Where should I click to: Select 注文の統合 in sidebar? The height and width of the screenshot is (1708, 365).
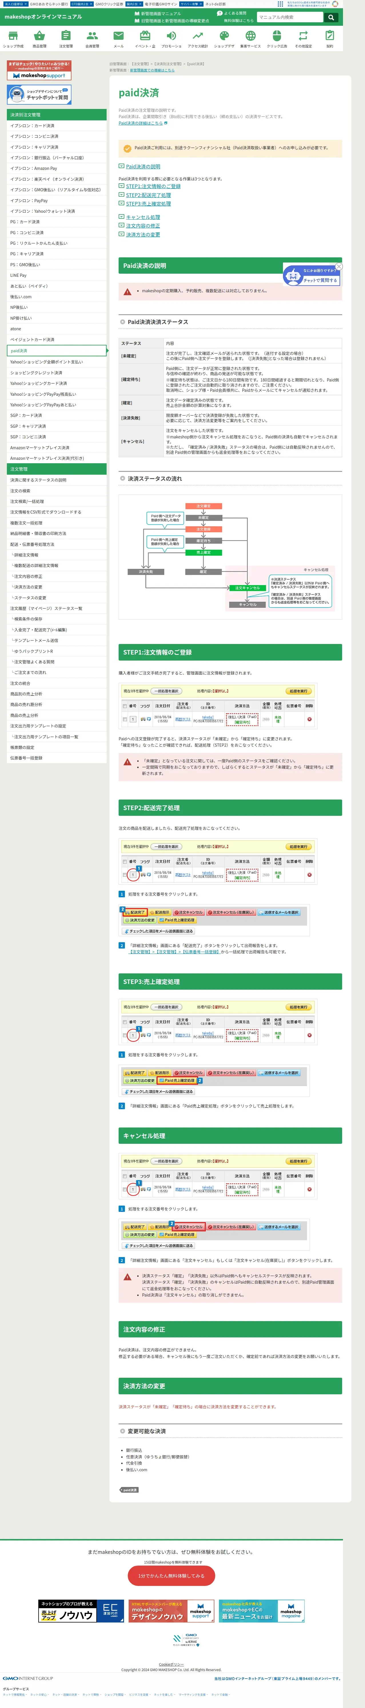click(x=56, y=683)
